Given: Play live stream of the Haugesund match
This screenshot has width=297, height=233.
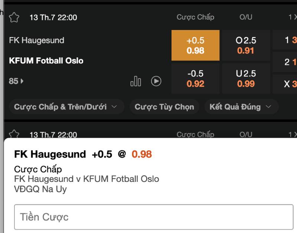Looking at the screenshot, I should 156,81.
